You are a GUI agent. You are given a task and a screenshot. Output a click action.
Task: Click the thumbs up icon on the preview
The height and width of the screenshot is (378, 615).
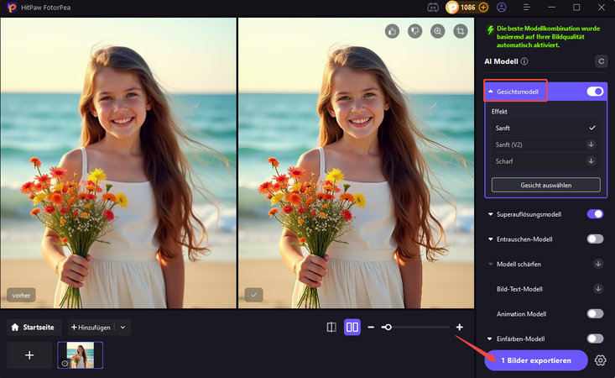tap(392, 31)
